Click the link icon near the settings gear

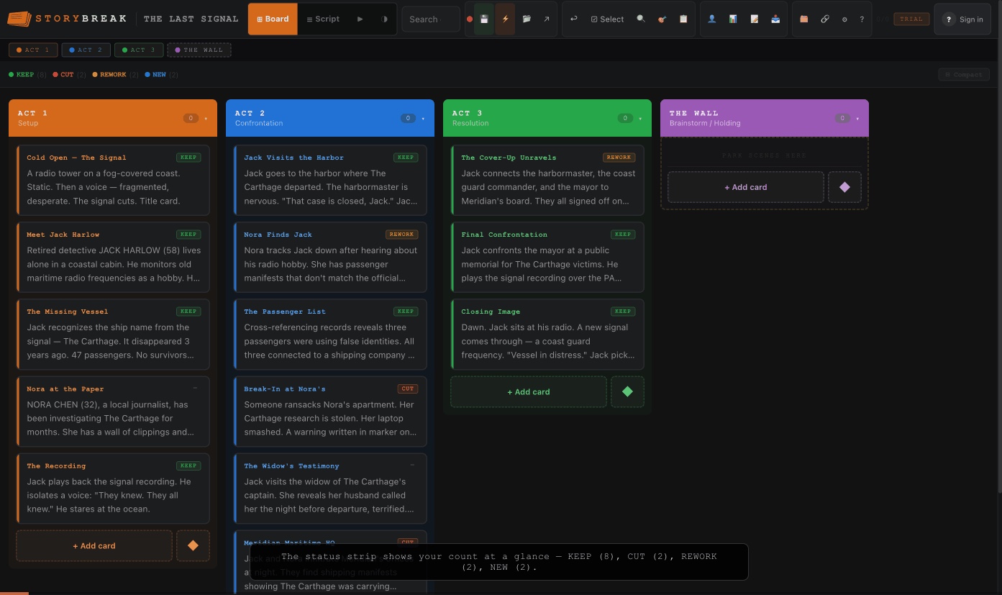825,19
